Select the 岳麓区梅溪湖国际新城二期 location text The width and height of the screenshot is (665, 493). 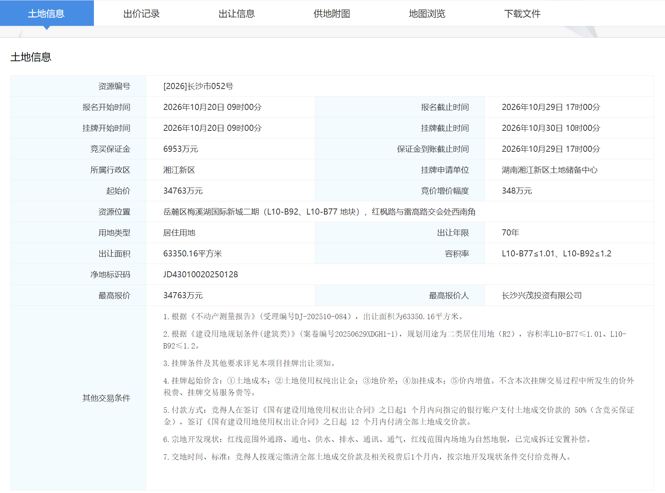(319, 212)
